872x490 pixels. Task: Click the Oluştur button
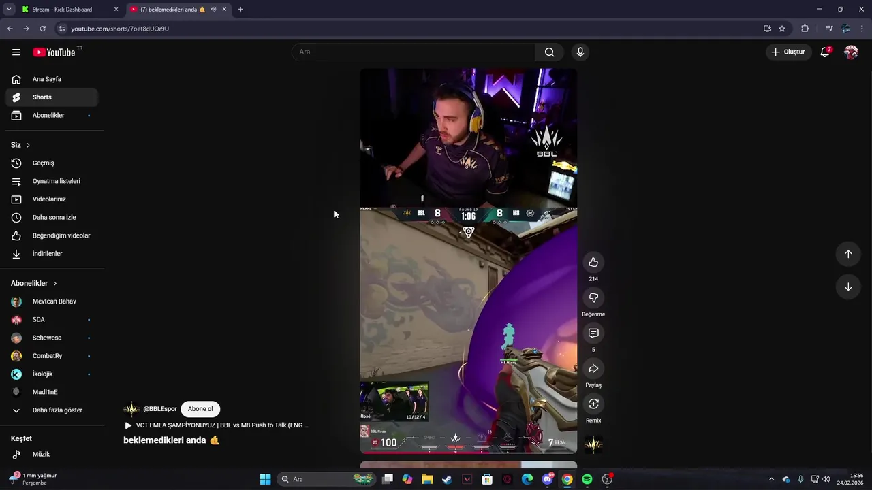pyautogui.click(x=788, y=52)
